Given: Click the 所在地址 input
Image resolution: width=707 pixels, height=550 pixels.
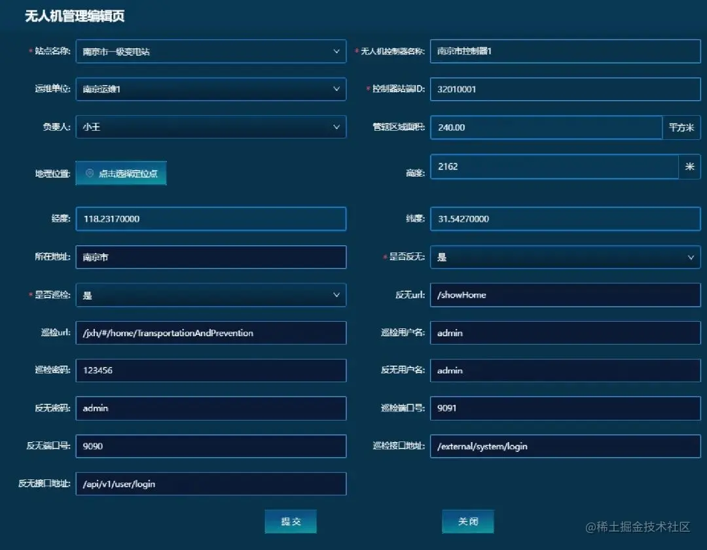Looking at the screenshot, I should pos(211,257).
